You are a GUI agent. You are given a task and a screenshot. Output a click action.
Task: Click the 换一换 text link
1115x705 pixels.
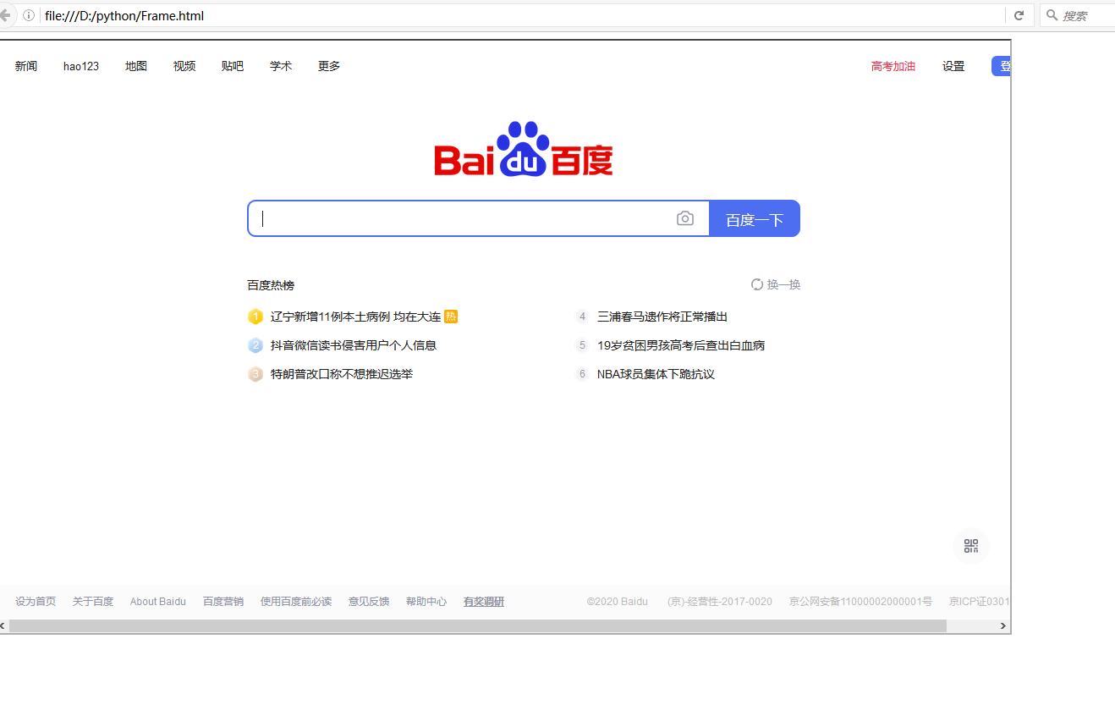pos(783,284)
